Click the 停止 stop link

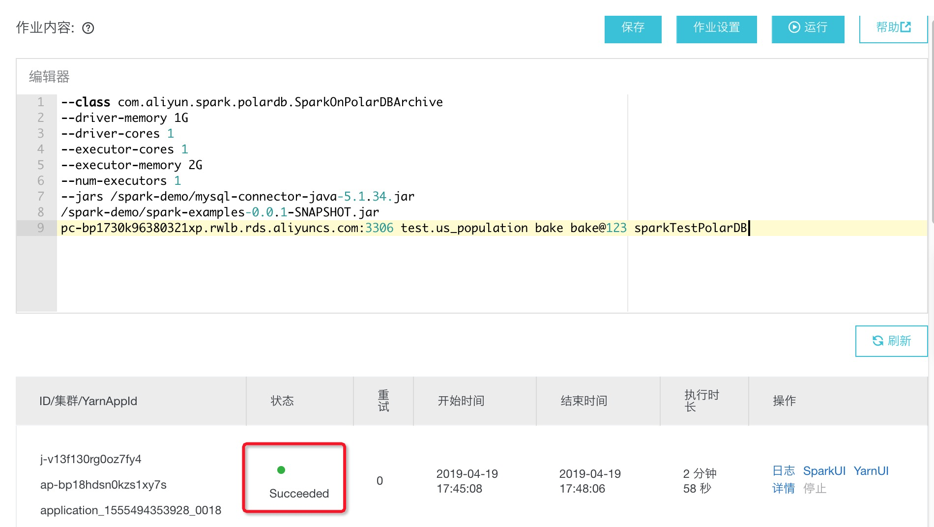point(815,488)
